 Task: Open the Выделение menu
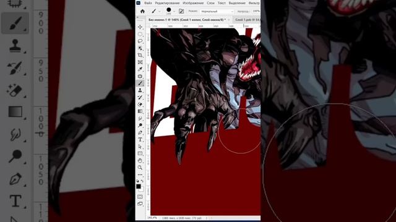tap(237, 3)
